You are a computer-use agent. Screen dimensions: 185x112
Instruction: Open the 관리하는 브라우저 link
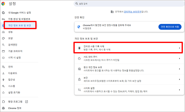132,12
